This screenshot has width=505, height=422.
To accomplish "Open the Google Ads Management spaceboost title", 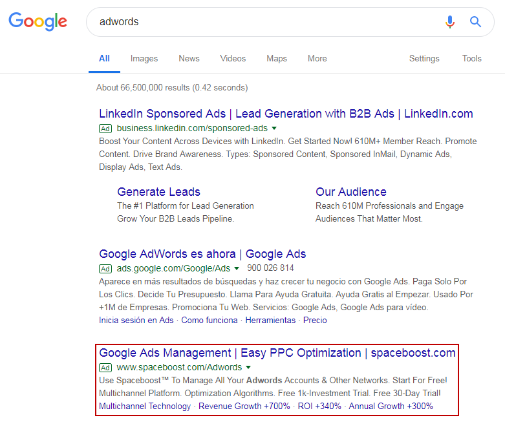I will (277, 353).
